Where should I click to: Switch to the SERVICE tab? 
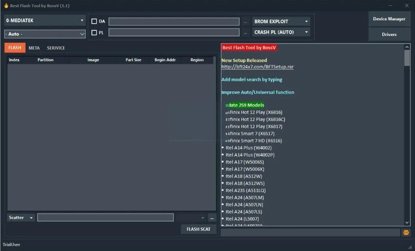coord(56,48)
